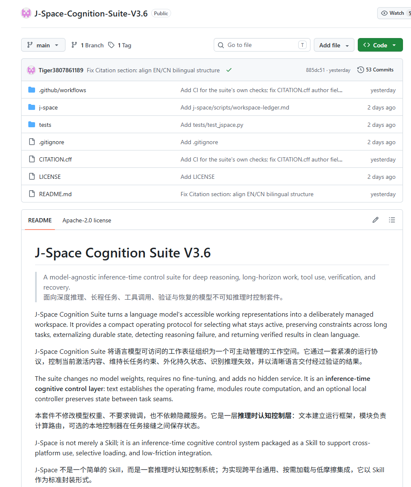Open commit Add j-space/scripts/workspace-ledger.md
The image size is (411, 487).
pos(235,107)
